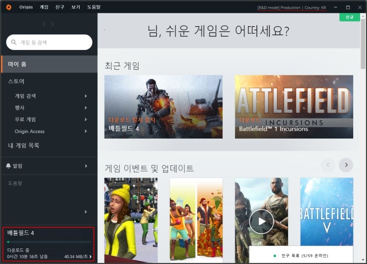Focus the 게임 등 검색 search field
This screenshot has width=367, height=264.
pyautogui.click(x=49, y=42)
